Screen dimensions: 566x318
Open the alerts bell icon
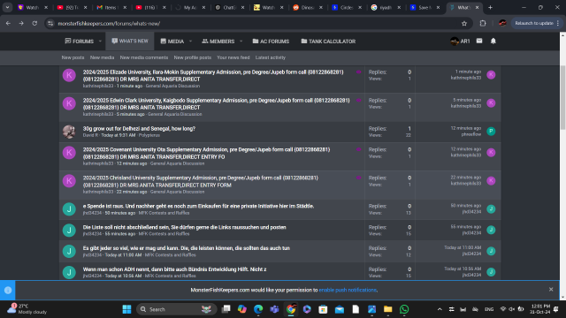tap(493, 42)
